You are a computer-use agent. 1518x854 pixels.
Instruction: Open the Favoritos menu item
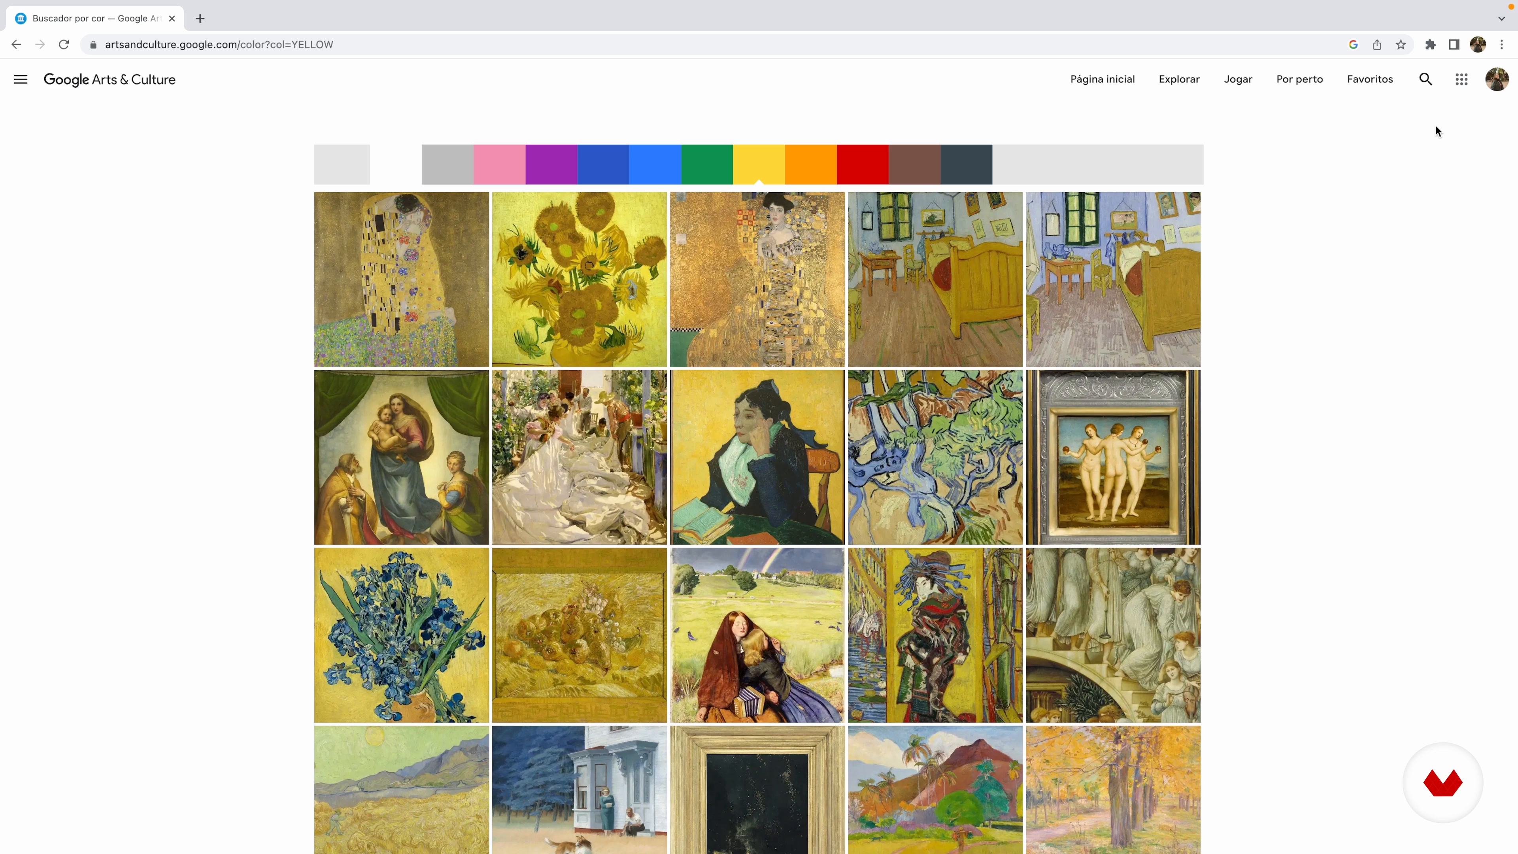(x=1370, y=79)
